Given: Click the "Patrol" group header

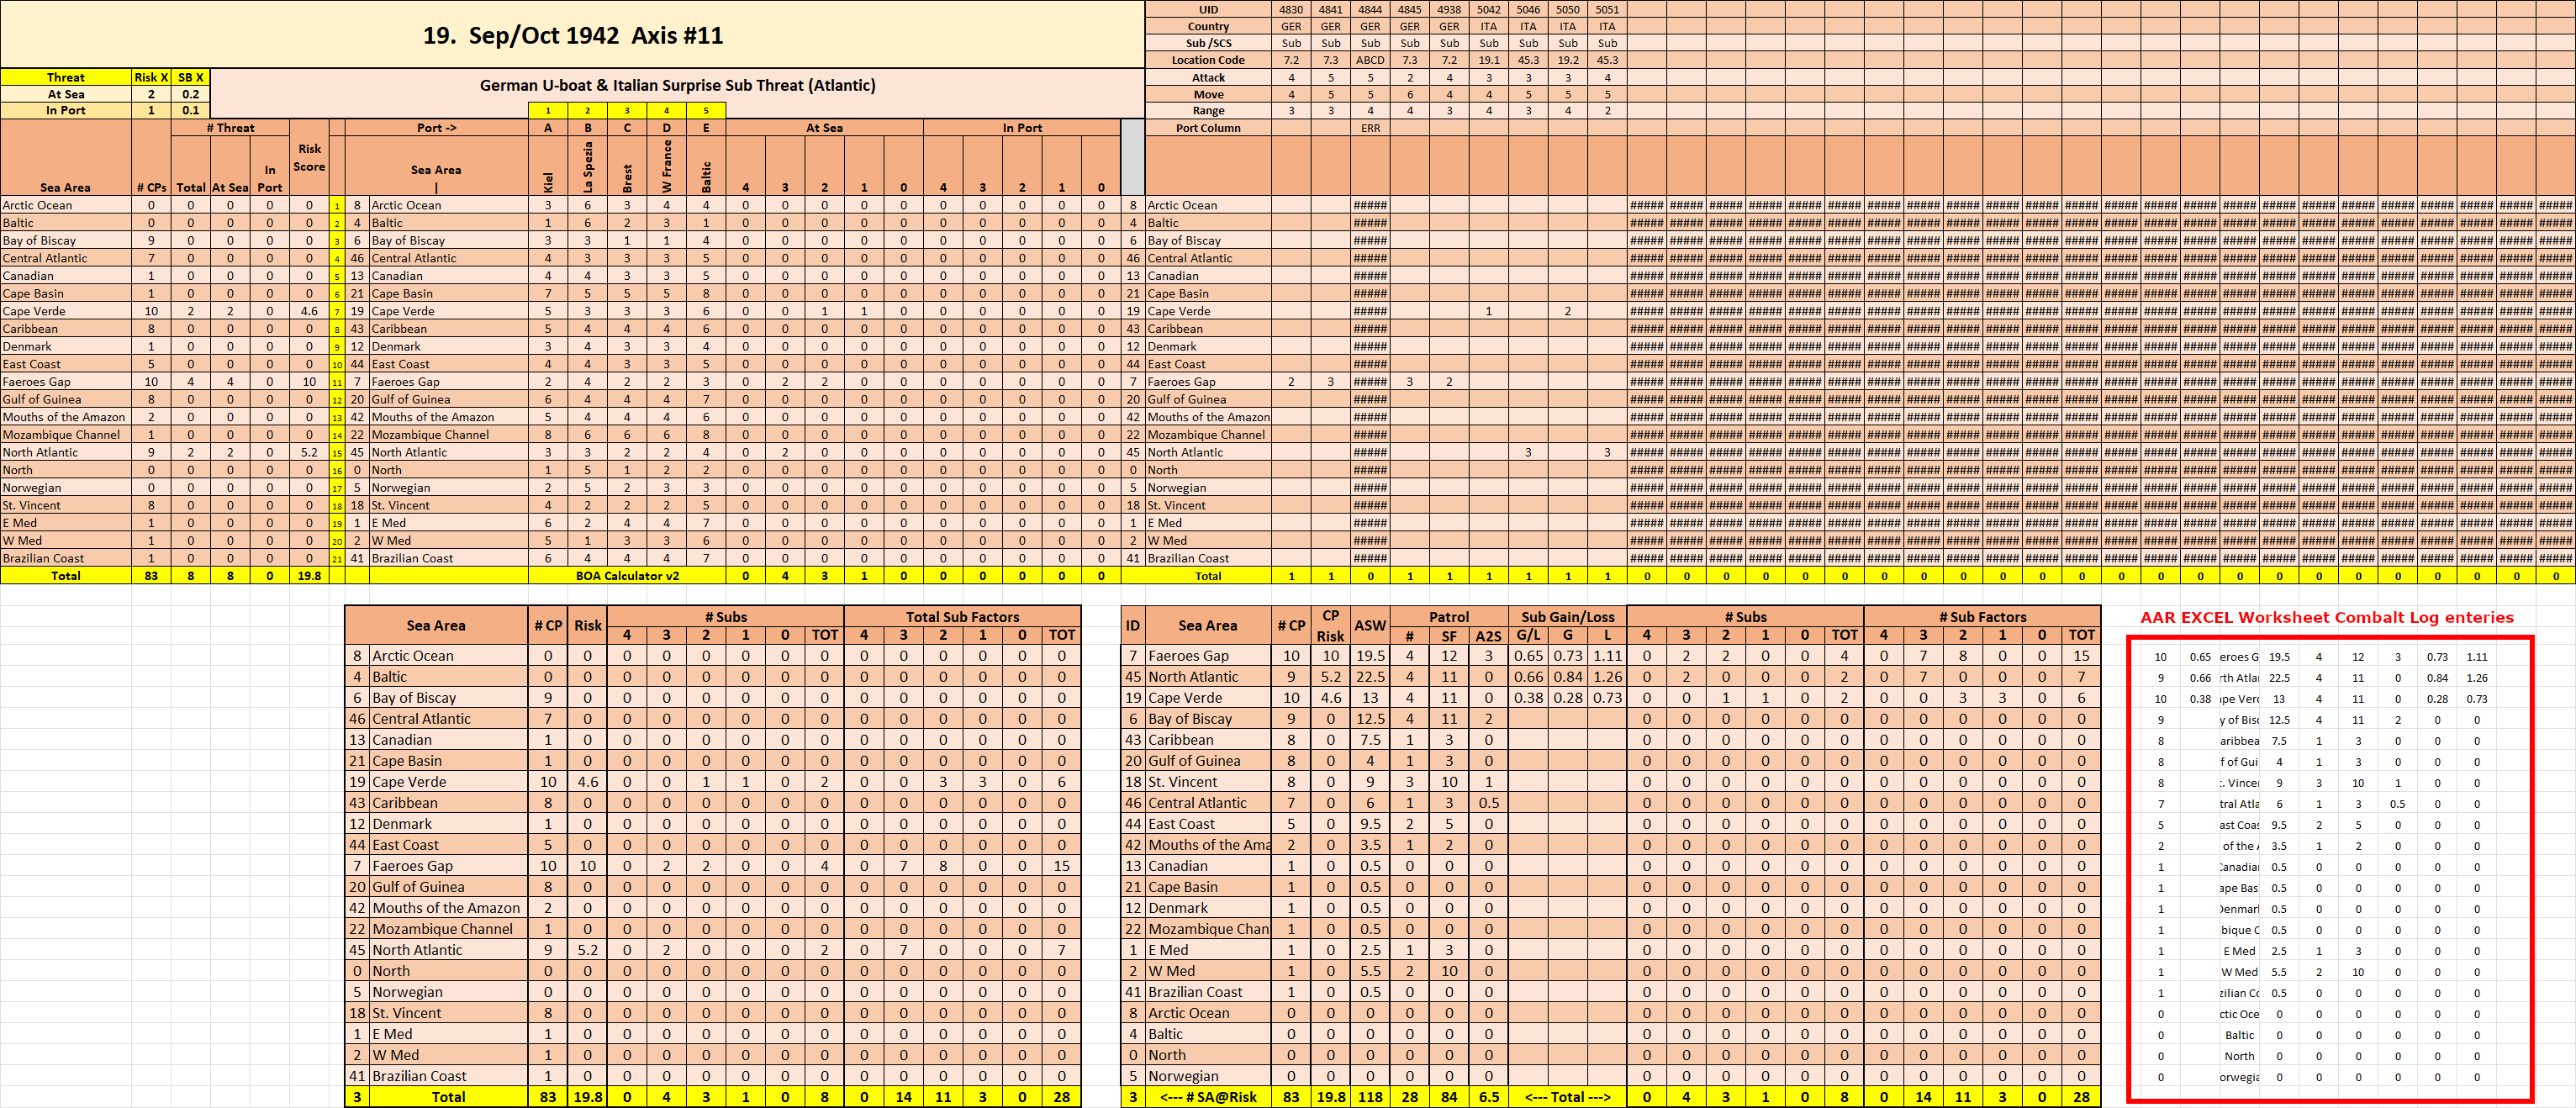Looking at the screenshot, I should (1449, 617).
